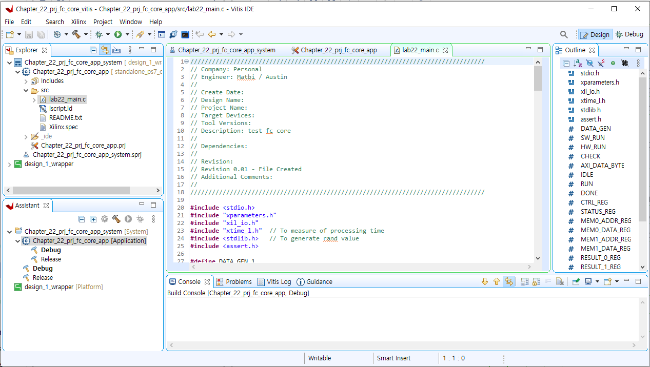
Task: Click the editor vertical scrollbar thumb
Action: (538, 78)
